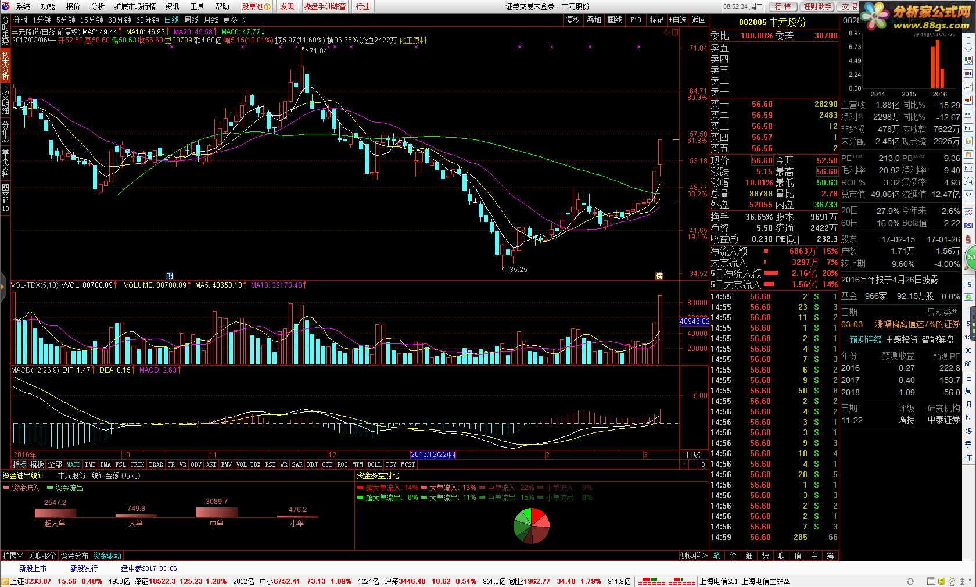976x587 pixels.
Task: Switch chart to 5分钟 period
Action: (66, 20)
